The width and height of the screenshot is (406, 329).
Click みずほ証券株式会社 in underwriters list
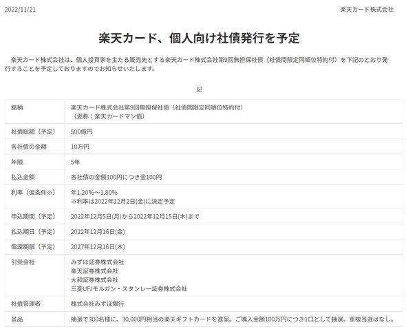point(98,262)
